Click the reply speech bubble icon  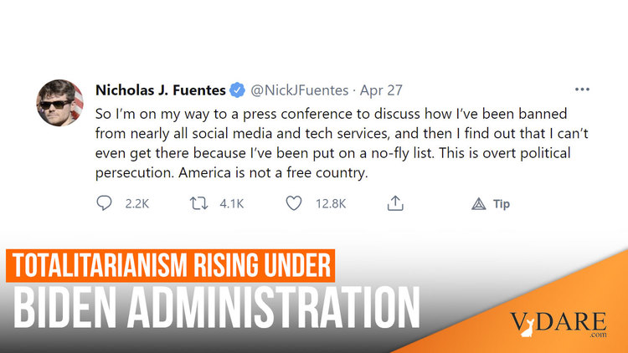click(105, 203)
